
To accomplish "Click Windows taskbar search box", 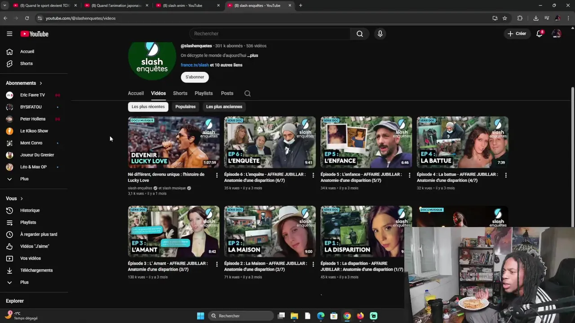I will pyautogui.click(x=241, y=316).
